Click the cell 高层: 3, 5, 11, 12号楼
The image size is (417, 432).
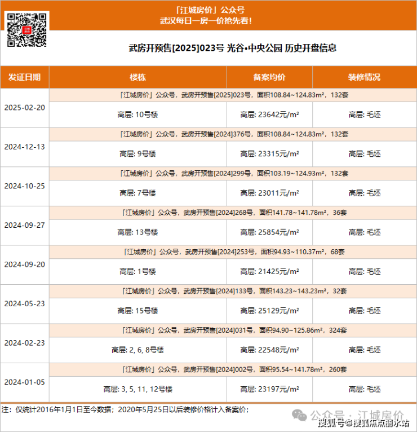(x=138, y=389)
